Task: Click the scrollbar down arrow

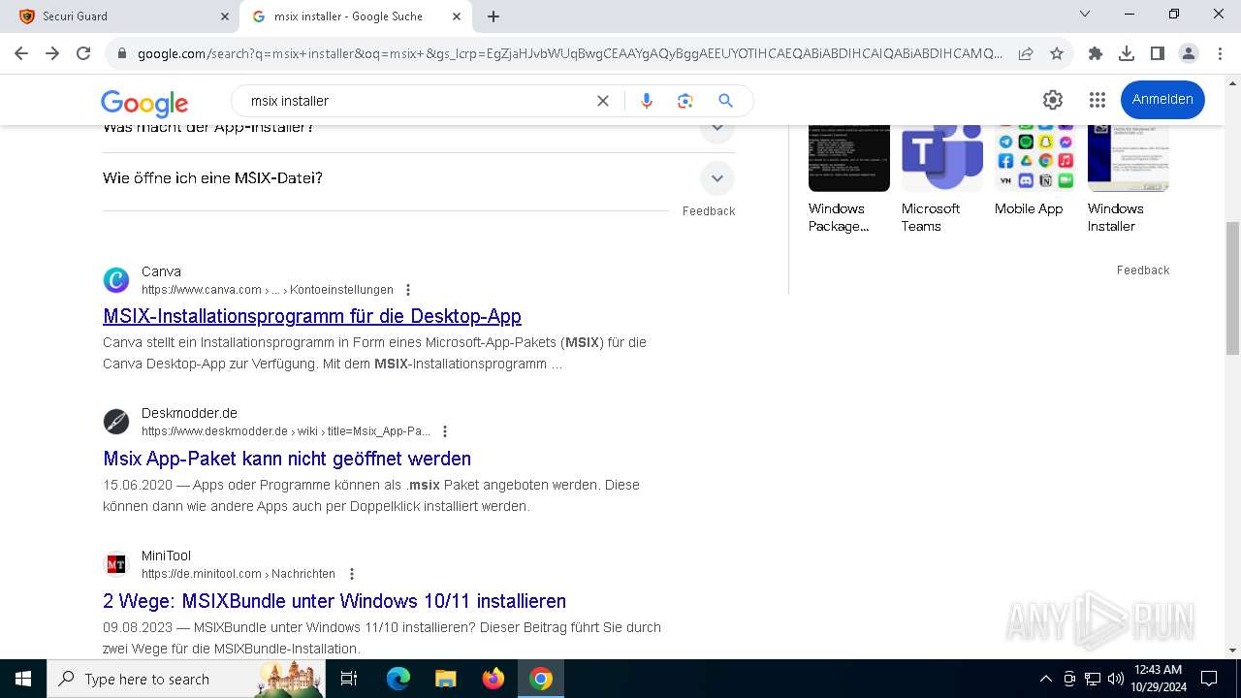Action: point(1232,650)
